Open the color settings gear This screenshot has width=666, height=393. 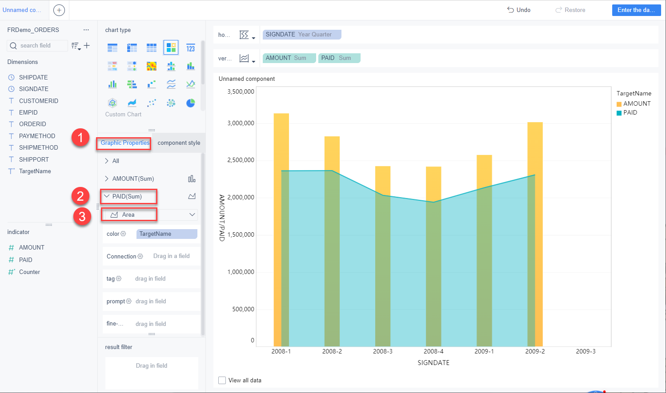pos(123,234)
